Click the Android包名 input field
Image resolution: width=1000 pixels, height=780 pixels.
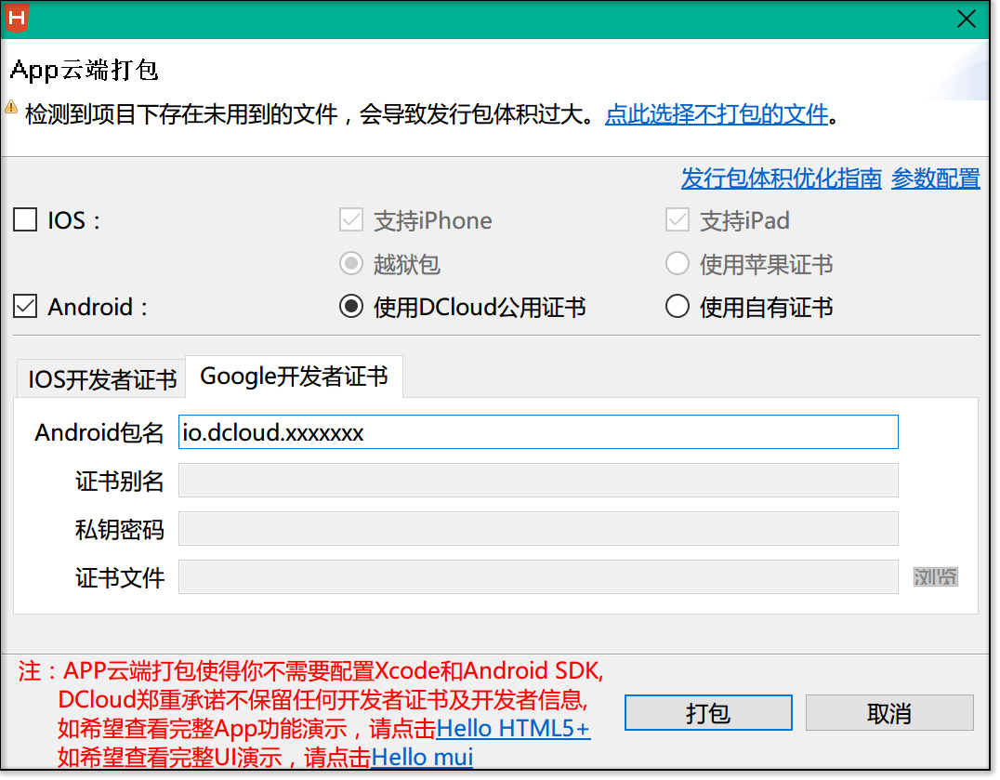point(538,432)
